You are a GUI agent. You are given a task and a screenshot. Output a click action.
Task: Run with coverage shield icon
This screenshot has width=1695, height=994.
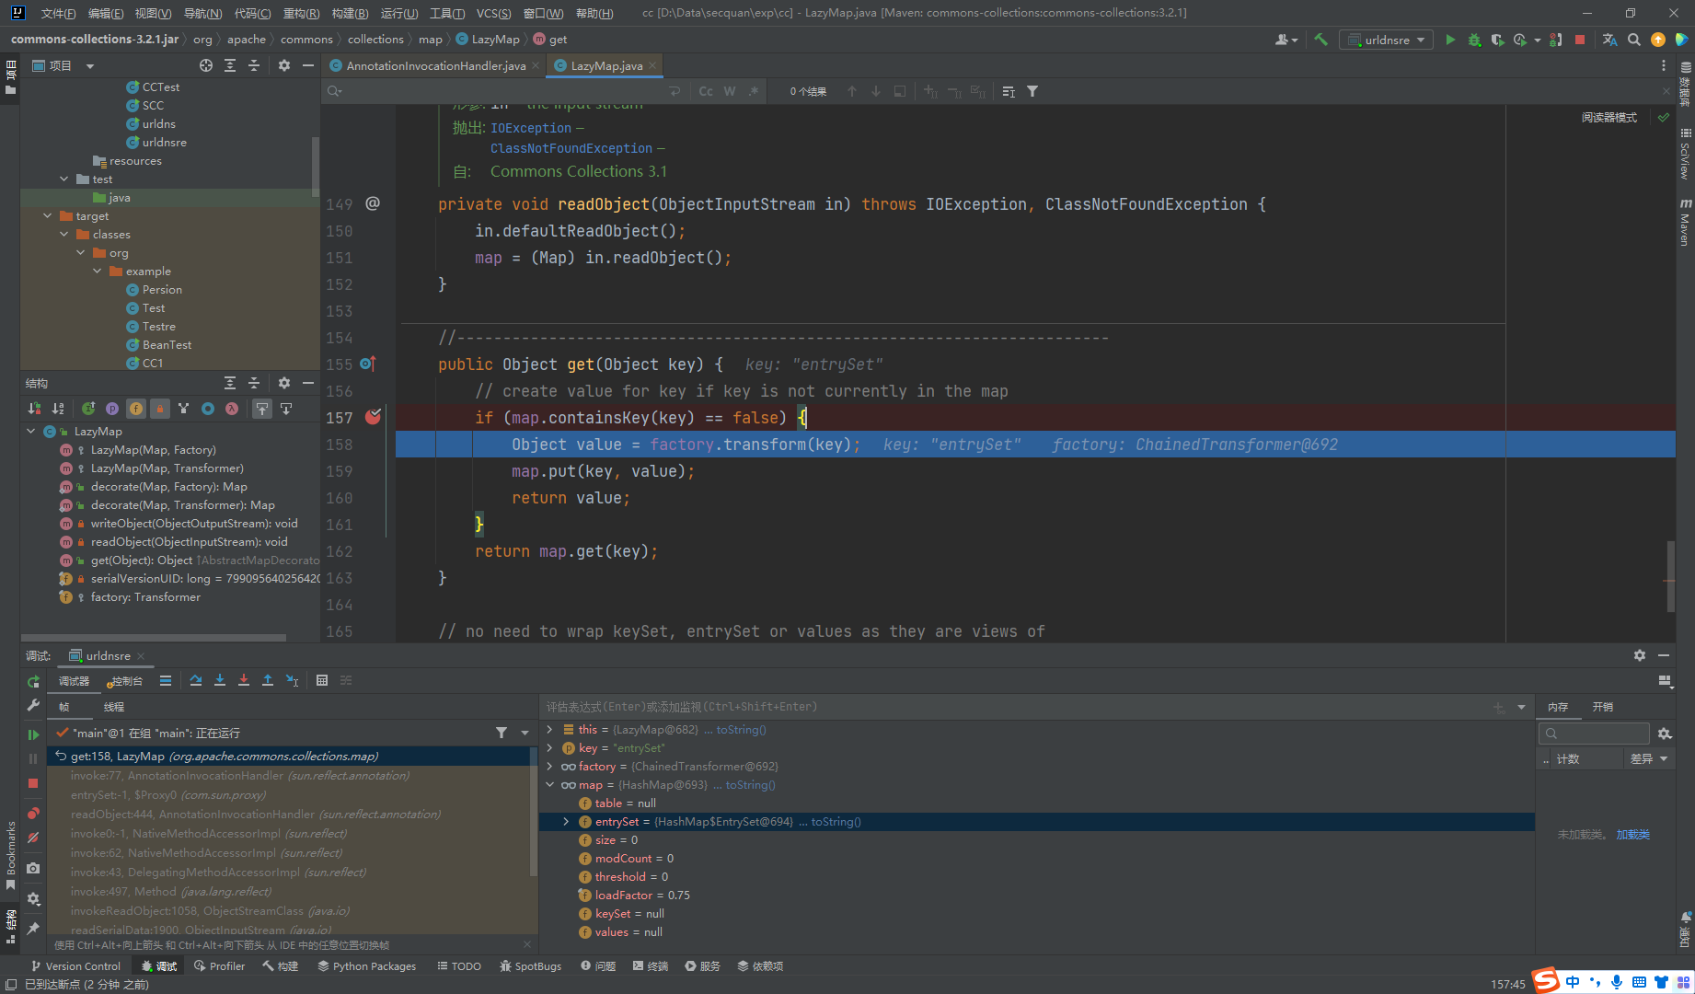[x=1497, y=40]
